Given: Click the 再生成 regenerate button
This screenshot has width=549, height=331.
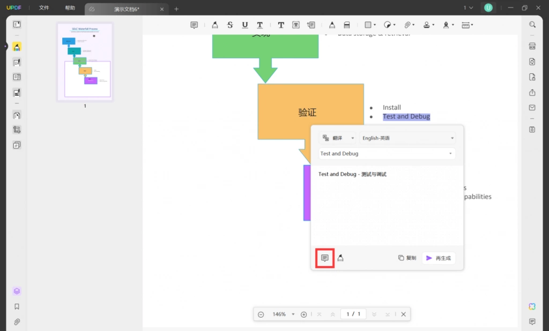Looking at the screenshot, I should 439,258.
